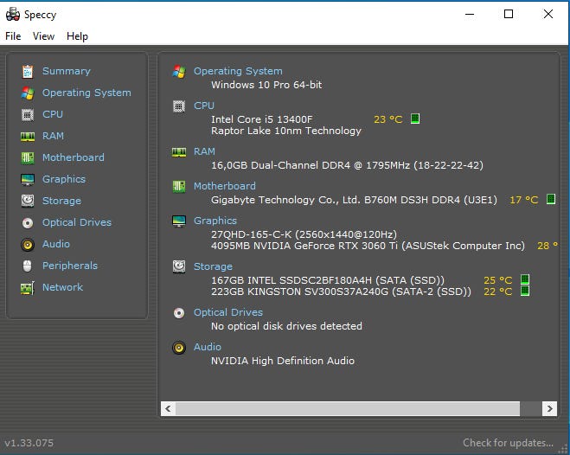This screenshot has width=570, height=455.
Task: Select Graphics in the sidebar
Action: click(x=64, y=179)
